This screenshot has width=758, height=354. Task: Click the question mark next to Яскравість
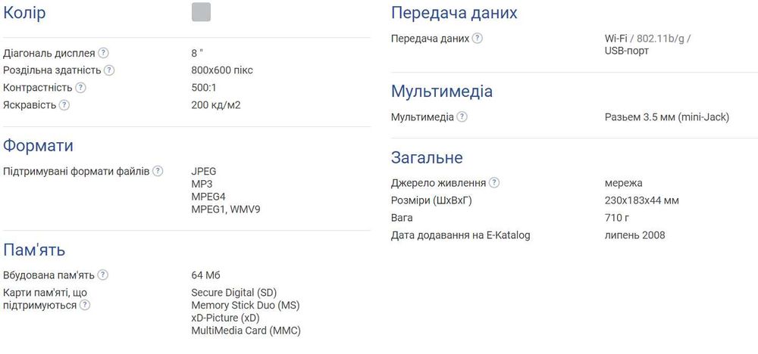click(64, 105)
